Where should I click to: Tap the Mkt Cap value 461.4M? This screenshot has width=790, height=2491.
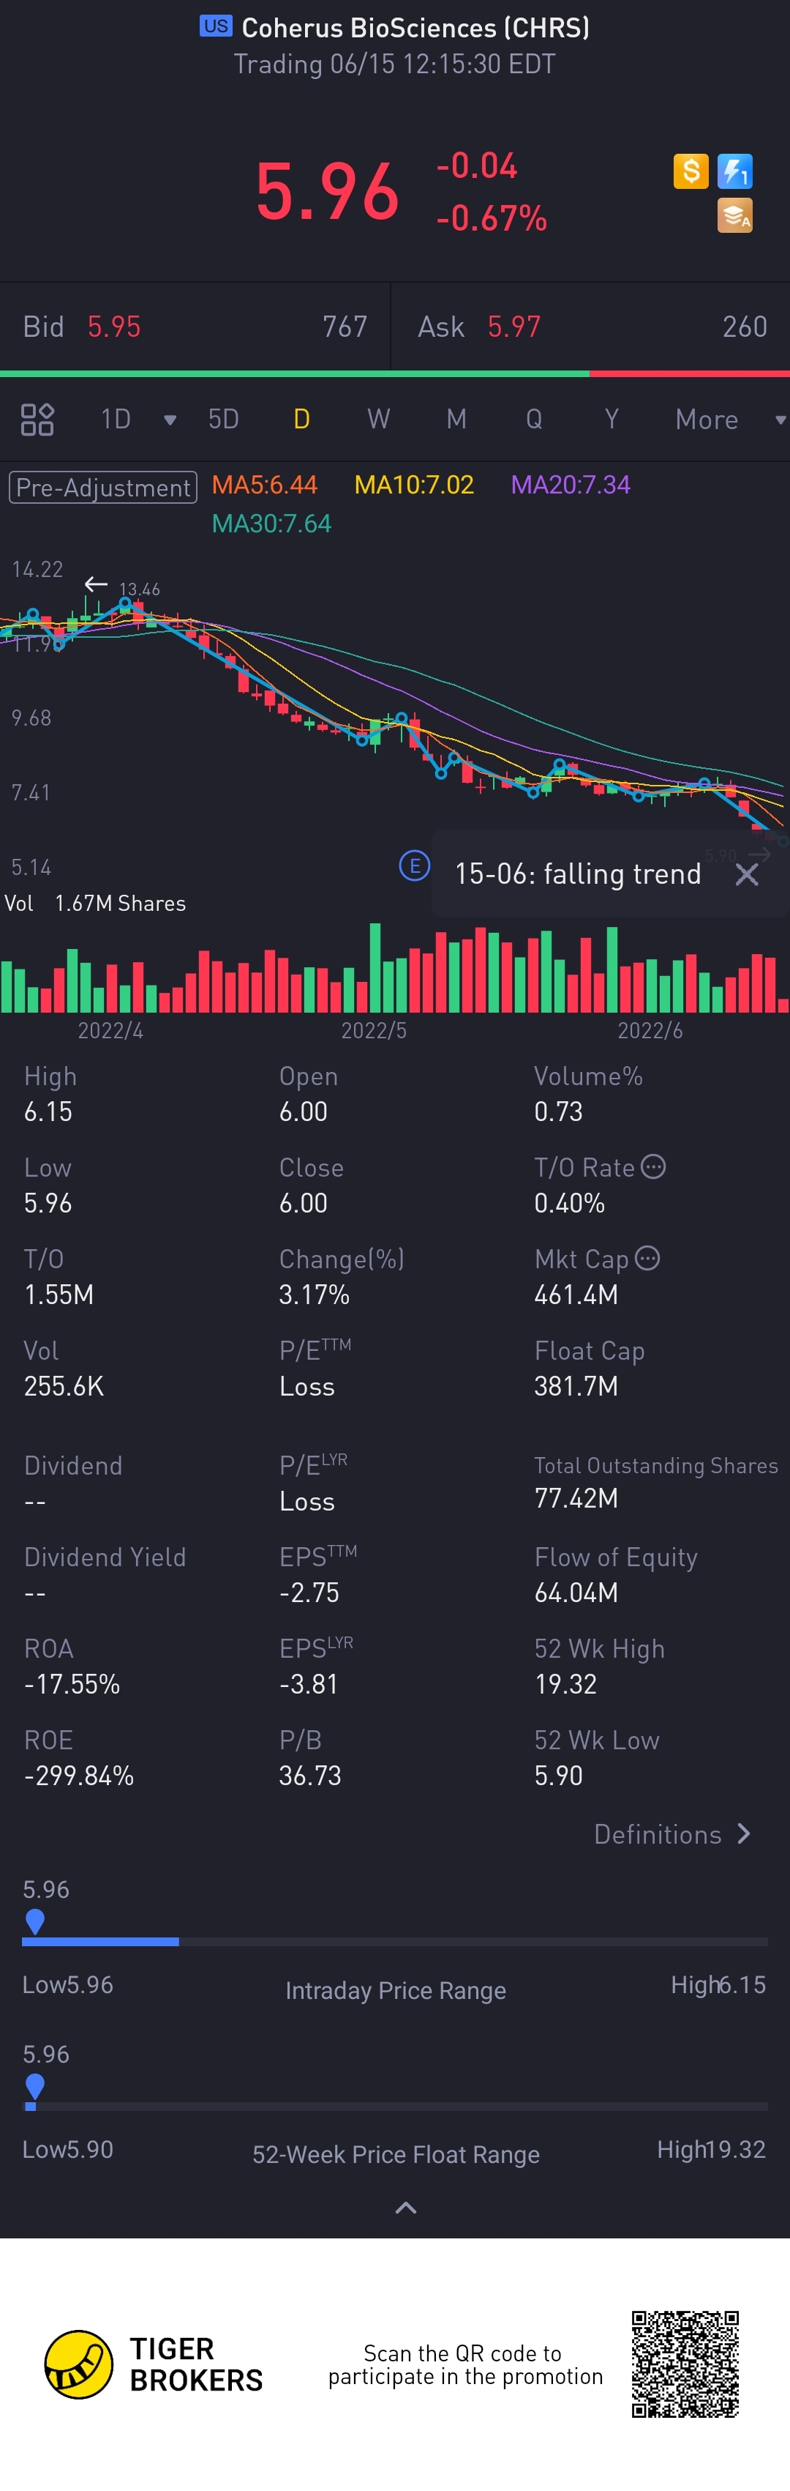[576, 1295]
